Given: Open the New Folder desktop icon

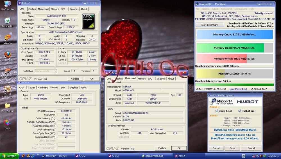Looking at the screenshot, I should pos(7,108).
